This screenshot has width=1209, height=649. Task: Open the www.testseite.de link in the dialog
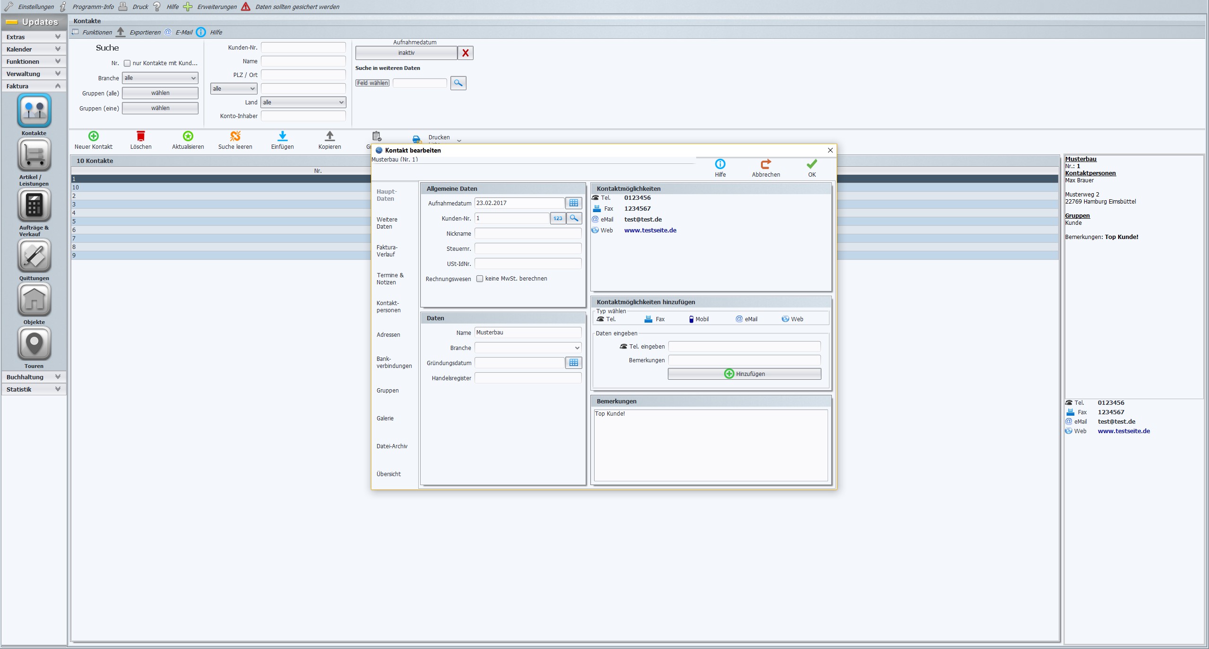(650, 231)
